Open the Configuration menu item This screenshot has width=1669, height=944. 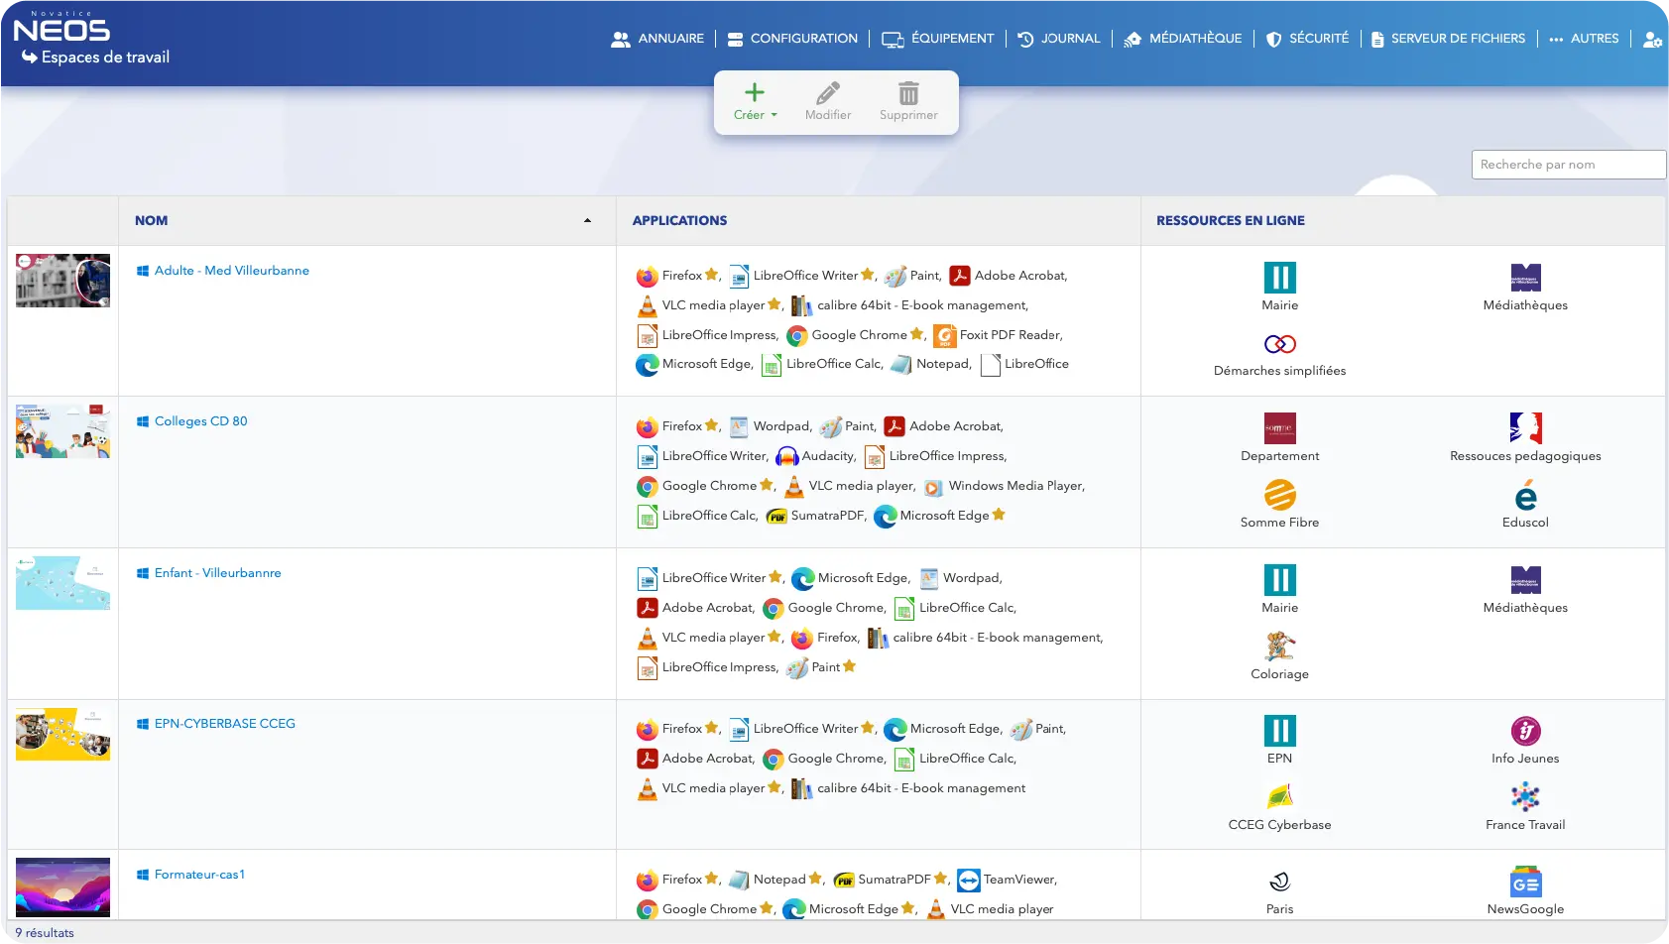(x=793, y=39)
